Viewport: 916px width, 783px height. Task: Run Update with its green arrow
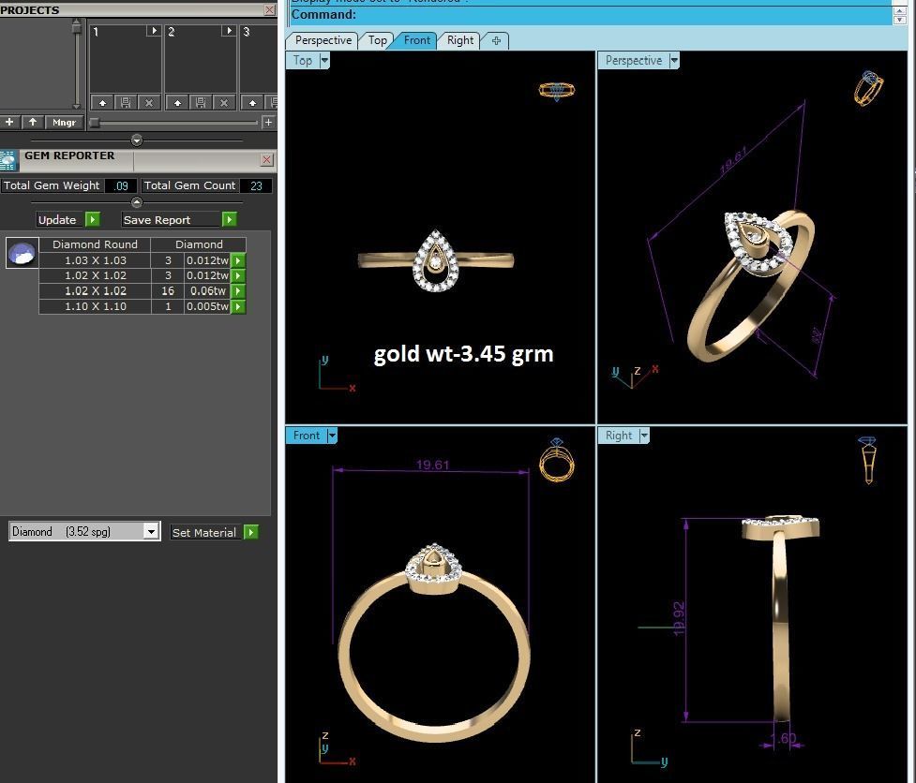(92, 219)
